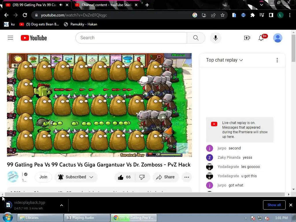The width and height of the screenshot is (296, 222).
Task: Open the tab search chevron
Action: [x=261, y=5]
